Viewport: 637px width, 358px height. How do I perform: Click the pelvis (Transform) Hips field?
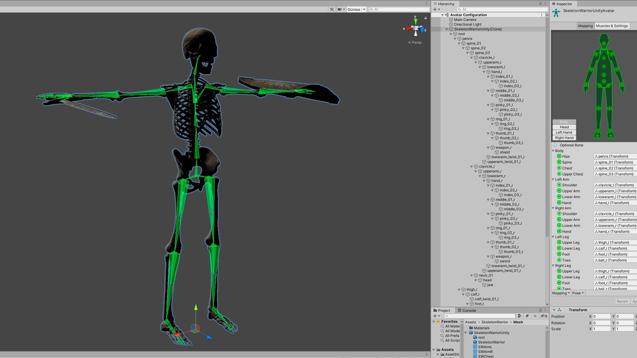(x=615, y=156)
